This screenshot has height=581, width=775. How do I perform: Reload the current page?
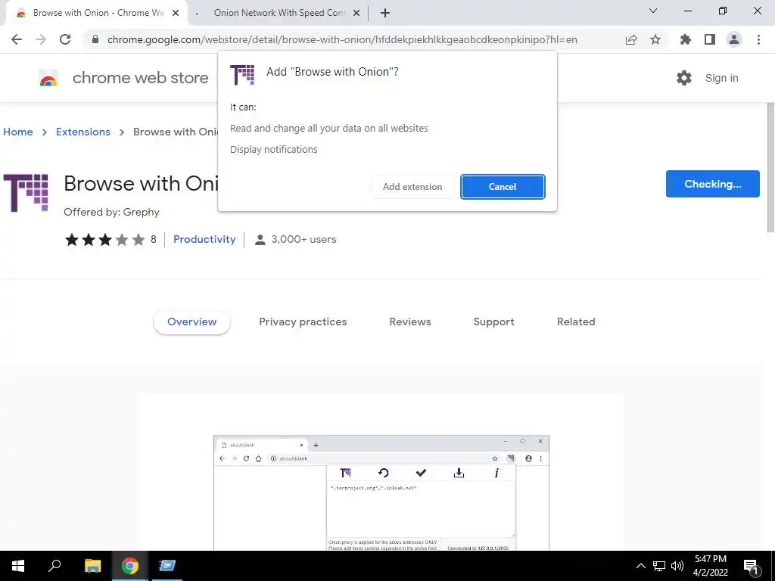pos(65,39)
